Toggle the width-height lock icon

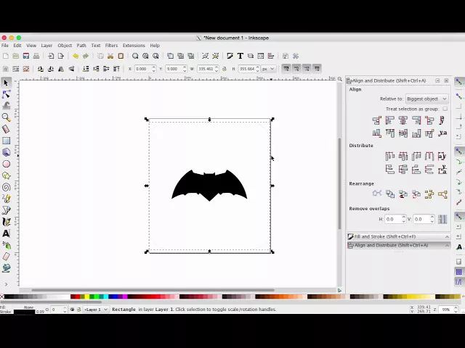click(x=225, y=69)
